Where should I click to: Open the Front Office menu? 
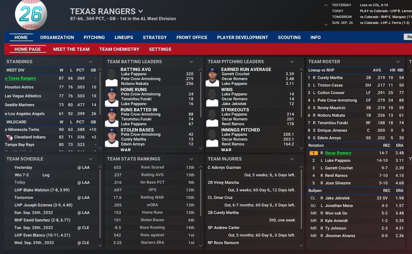pos(192,37)
